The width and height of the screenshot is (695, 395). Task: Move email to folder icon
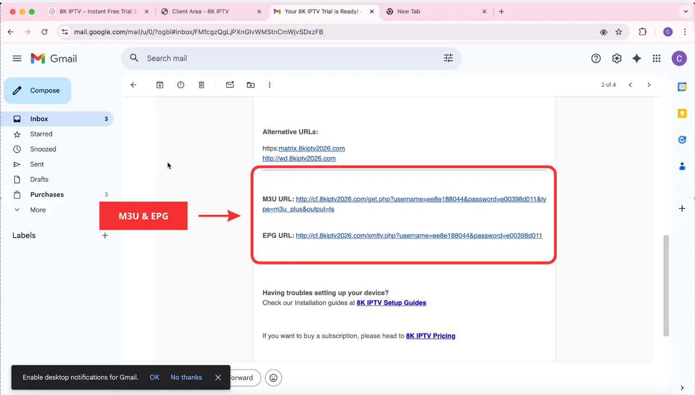(x=251, y=85)
